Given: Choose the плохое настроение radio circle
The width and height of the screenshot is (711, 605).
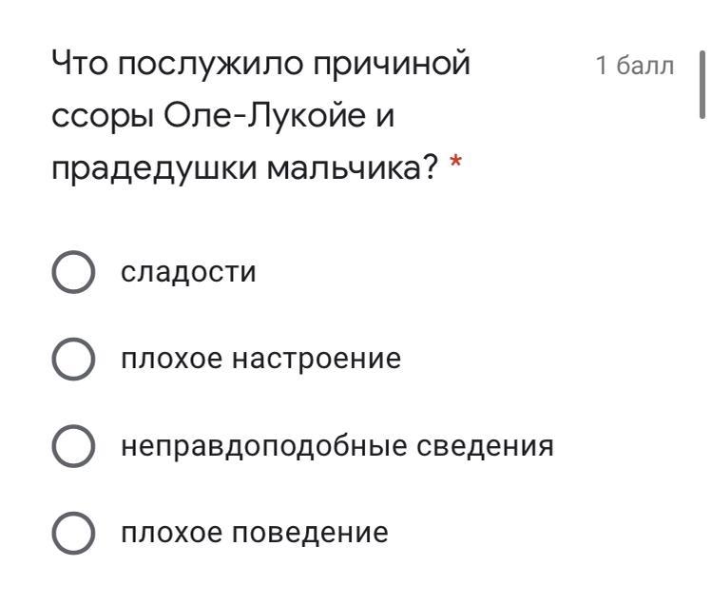Looking at the screenshot, I should pyautogui.click(x=73, y=359).
